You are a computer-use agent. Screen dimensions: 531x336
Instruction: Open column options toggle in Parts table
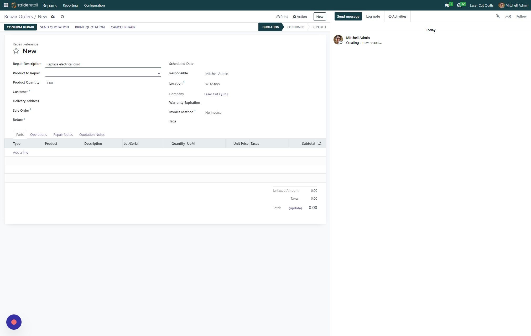tap(320, 143)
